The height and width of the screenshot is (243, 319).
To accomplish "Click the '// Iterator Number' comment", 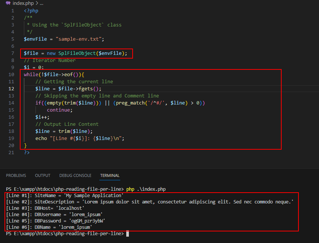I will pyautogui.click(x=50, y=60).
